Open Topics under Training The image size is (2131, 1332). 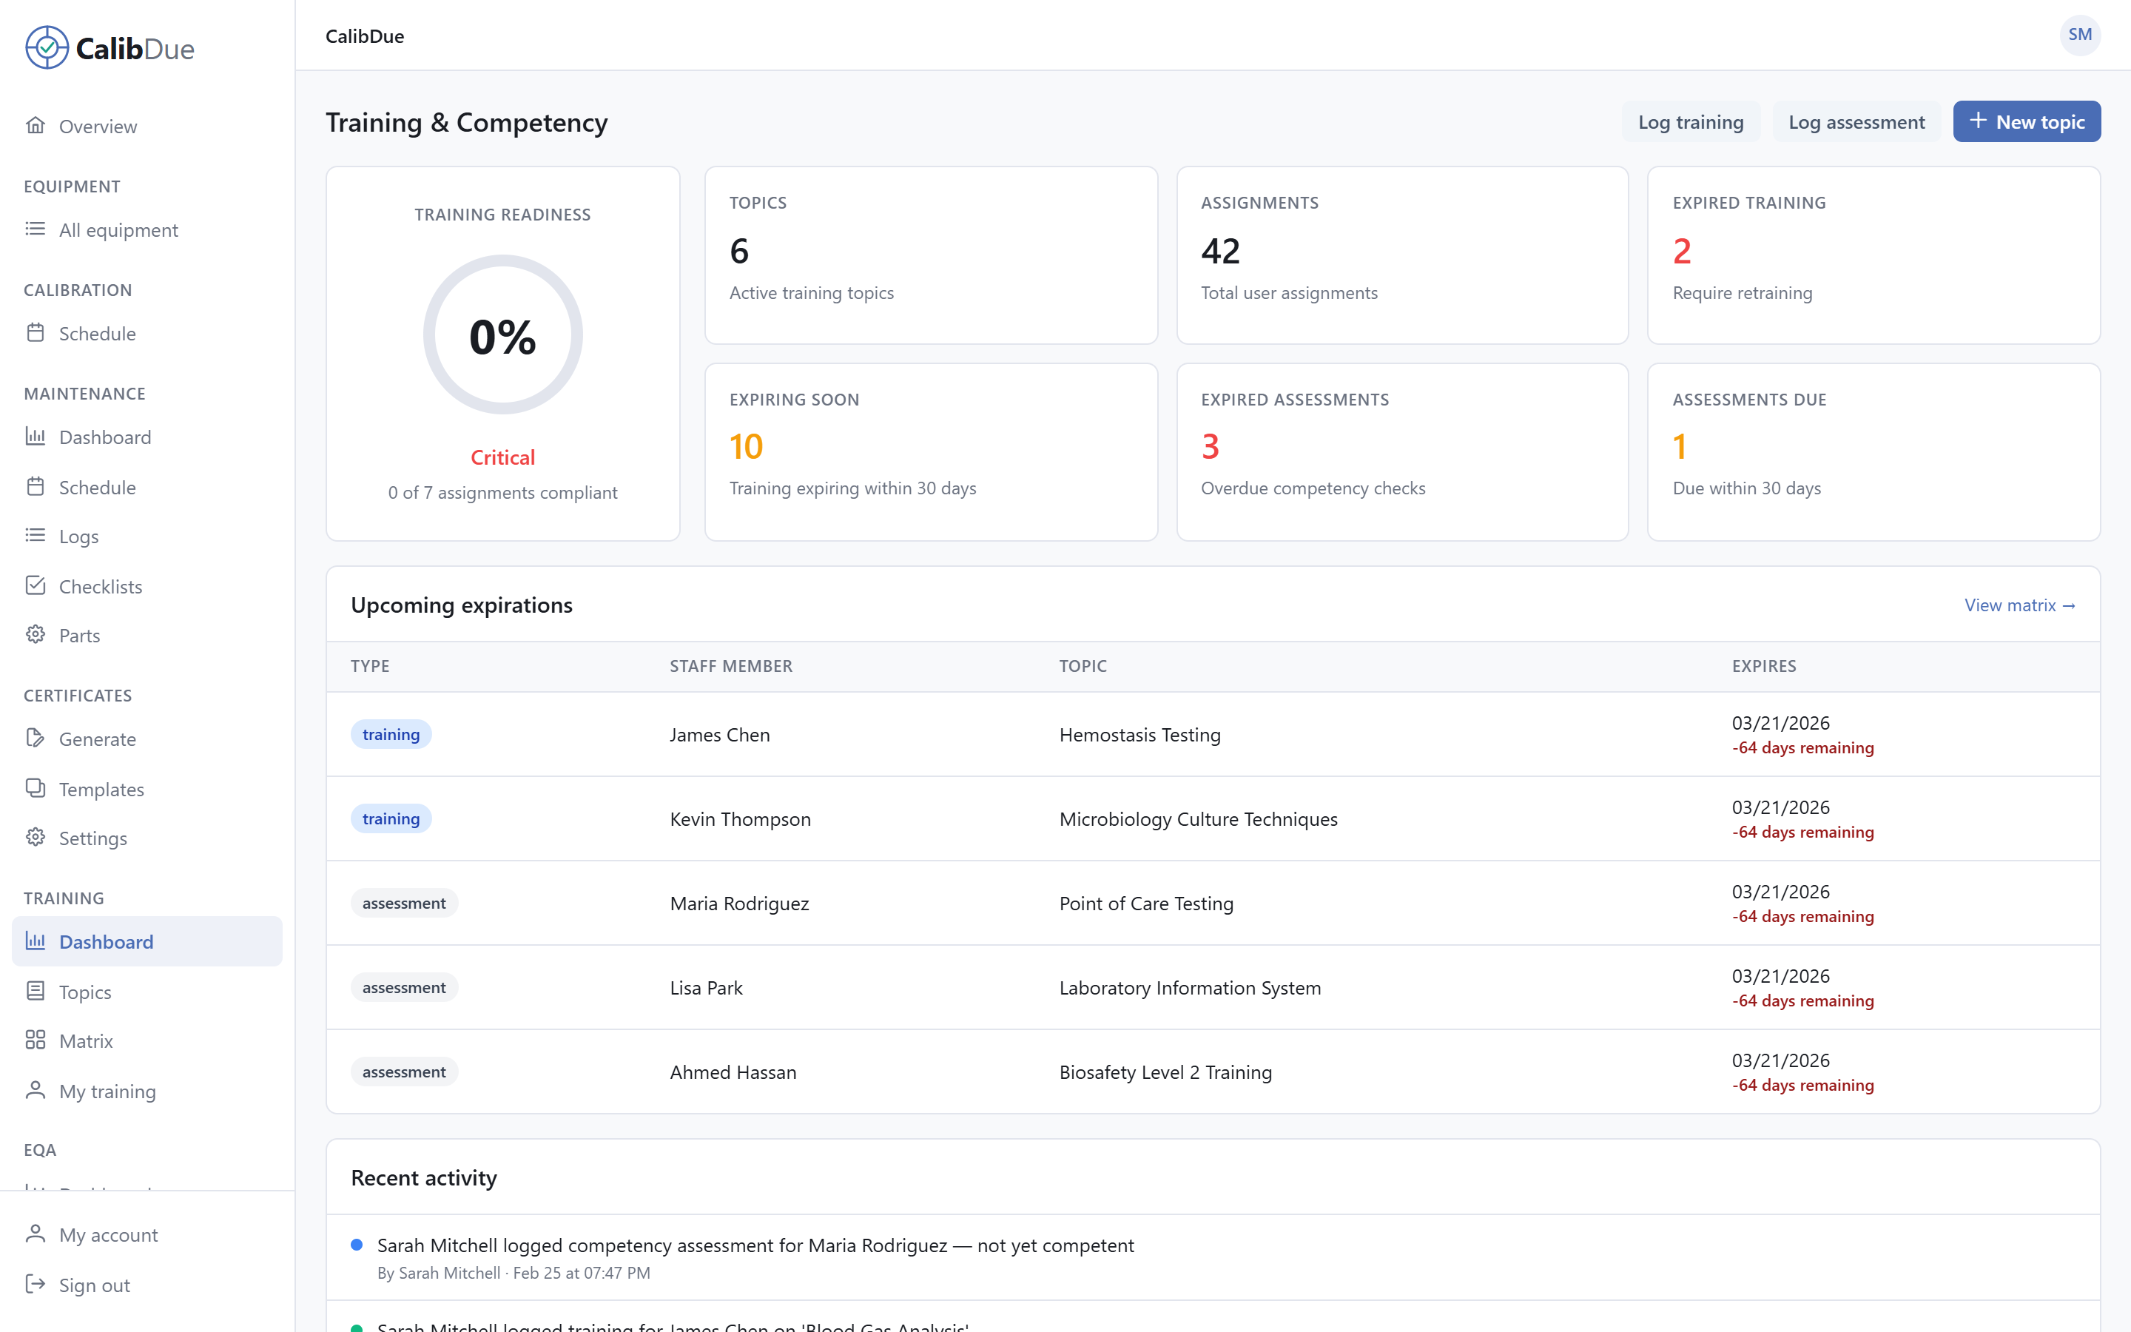click(147, 992)
